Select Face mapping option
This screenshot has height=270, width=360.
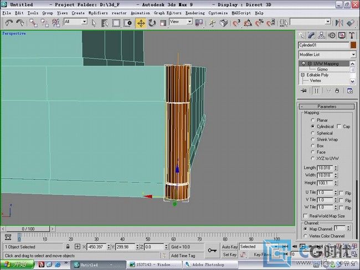click(x=312, y=152)
